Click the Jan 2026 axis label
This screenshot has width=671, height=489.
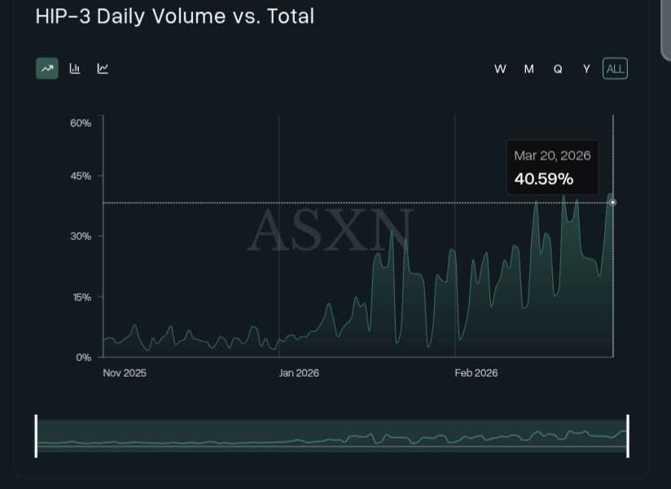click(x=298, y=373)
